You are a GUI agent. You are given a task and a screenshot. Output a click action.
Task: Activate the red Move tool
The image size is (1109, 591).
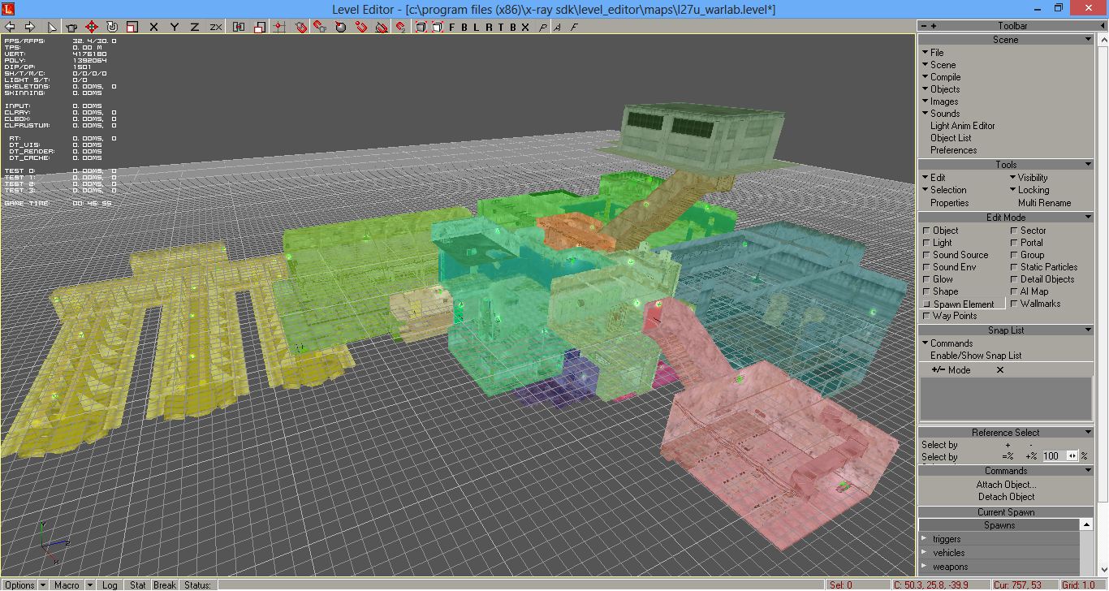(x=92, y=27)
